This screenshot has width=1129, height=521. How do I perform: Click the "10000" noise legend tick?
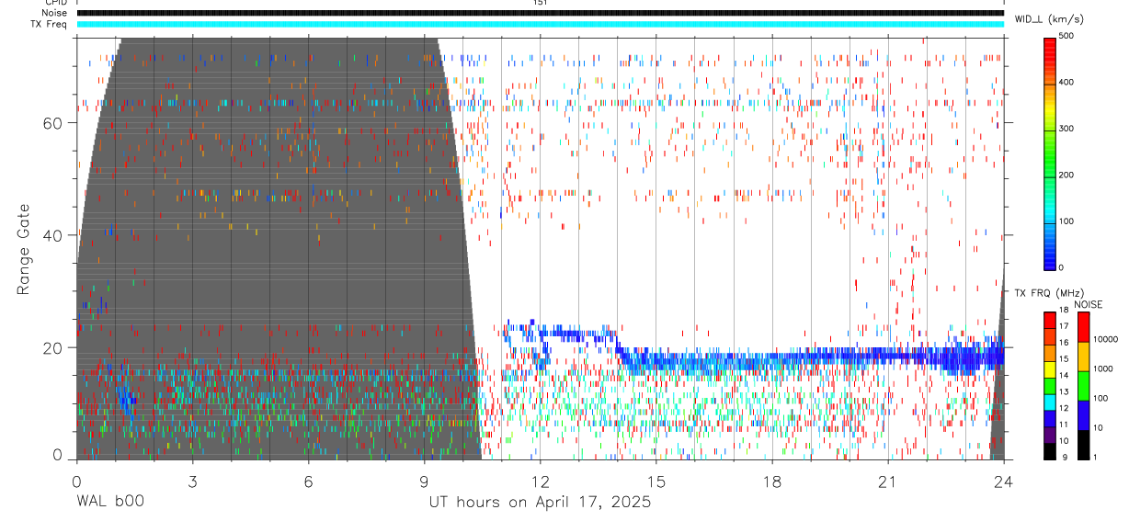pos(1106,339)
